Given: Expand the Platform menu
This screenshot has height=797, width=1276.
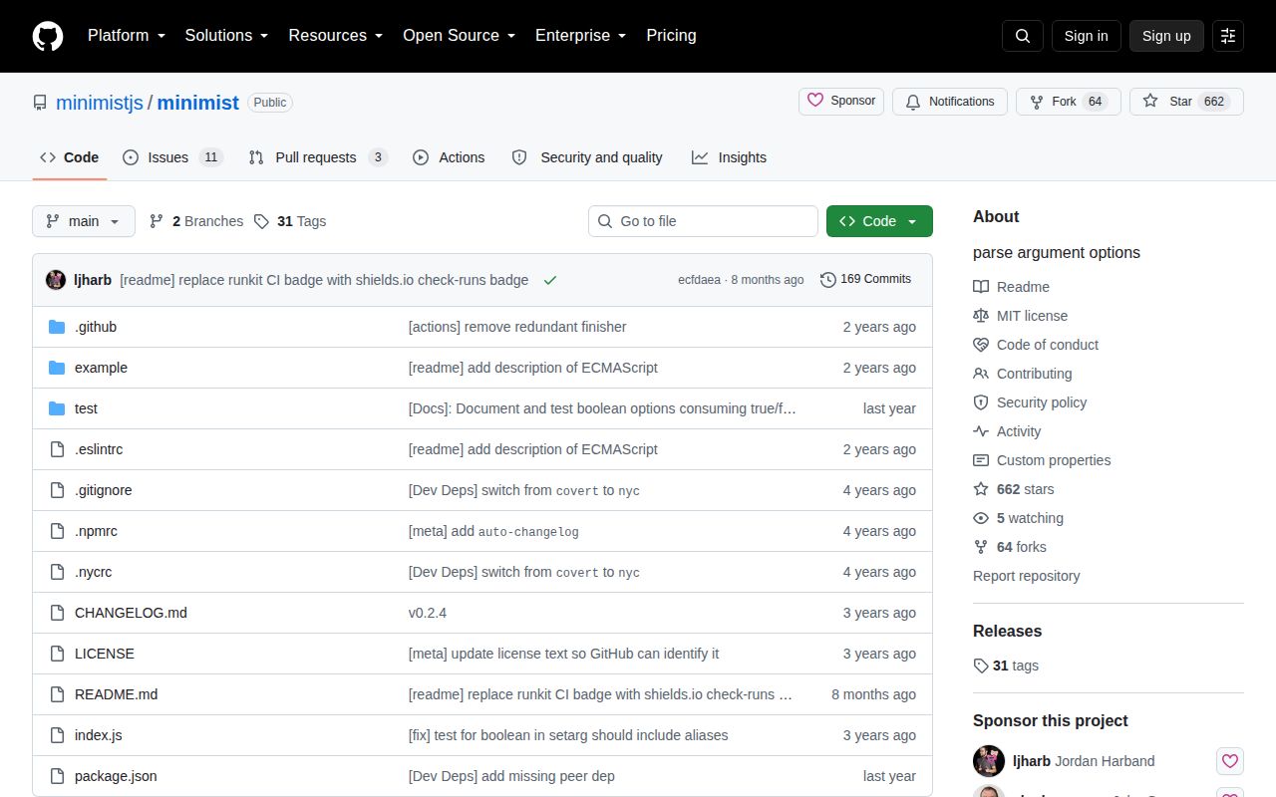Looking at the screenshot, I should coord(127,36).
